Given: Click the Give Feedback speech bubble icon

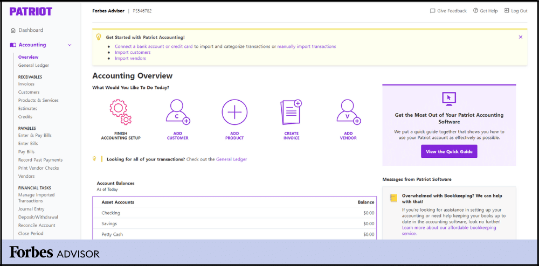Looking at the screenshot, I should (x=432, y=11).
